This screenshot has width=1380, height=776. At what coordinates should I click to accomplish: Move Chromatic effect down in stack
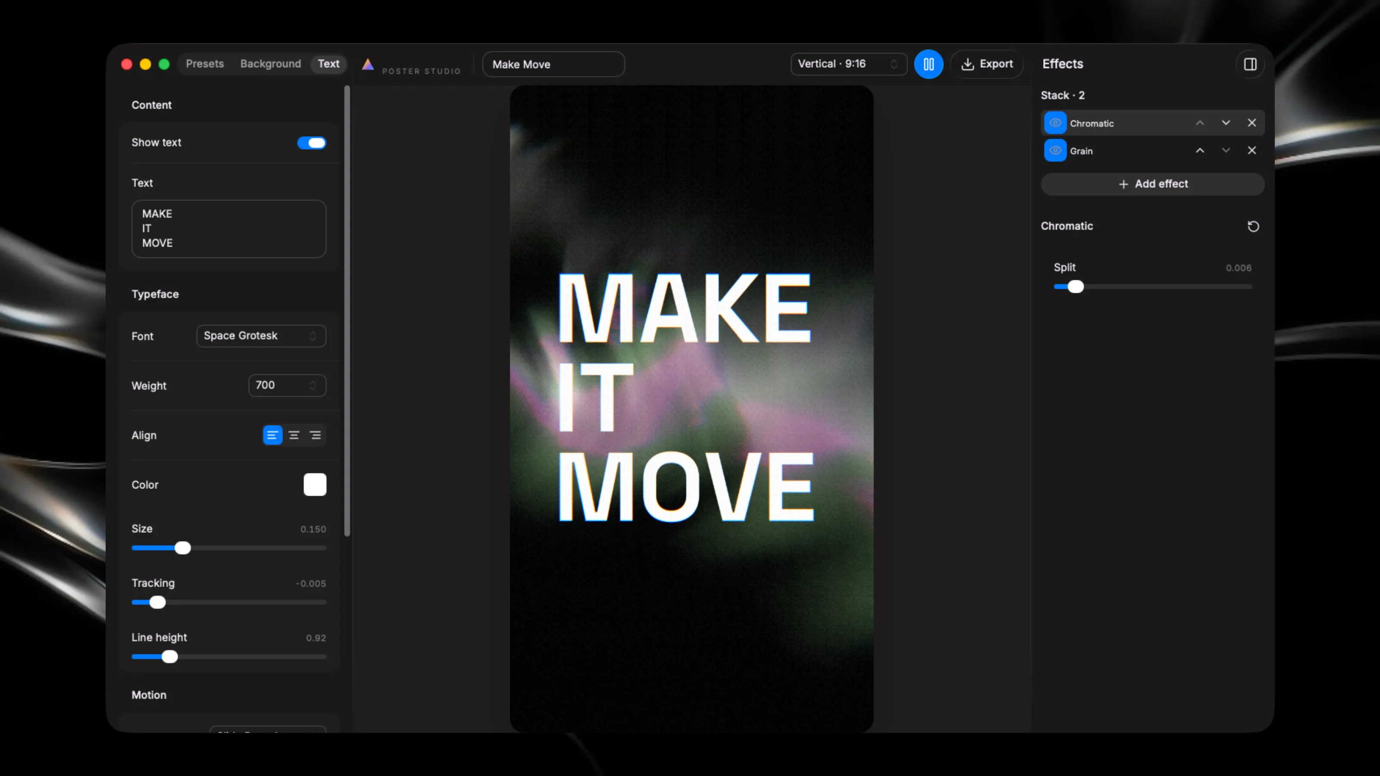pos(1226,123)
